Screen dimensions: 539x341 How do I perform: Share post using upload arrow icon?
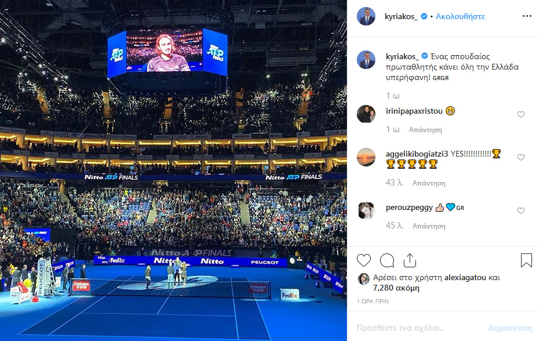click(410, 260)
